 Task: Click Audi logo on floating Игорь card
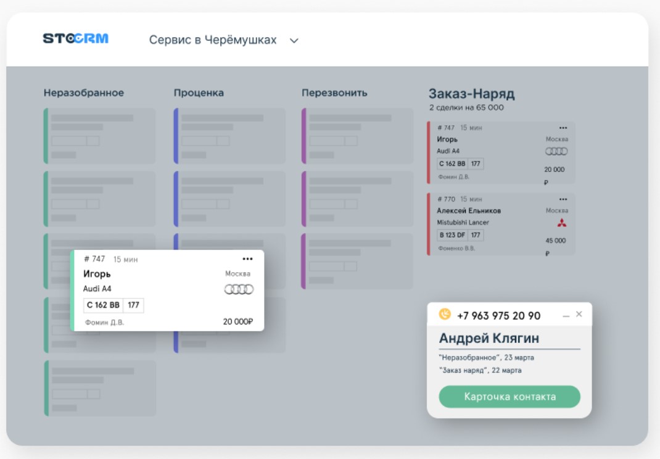click(x=239, y=289)
